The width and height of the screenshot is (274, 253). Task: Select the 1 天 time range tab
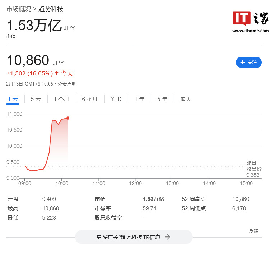point(13,99)
